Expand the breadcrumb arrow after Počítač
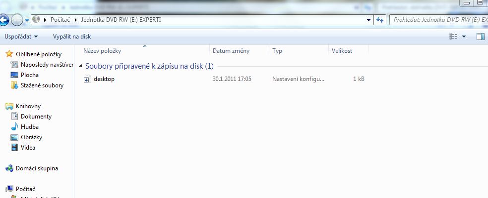Image resolution: width=488 pixels, height=198 pixels. click(75, 20)
